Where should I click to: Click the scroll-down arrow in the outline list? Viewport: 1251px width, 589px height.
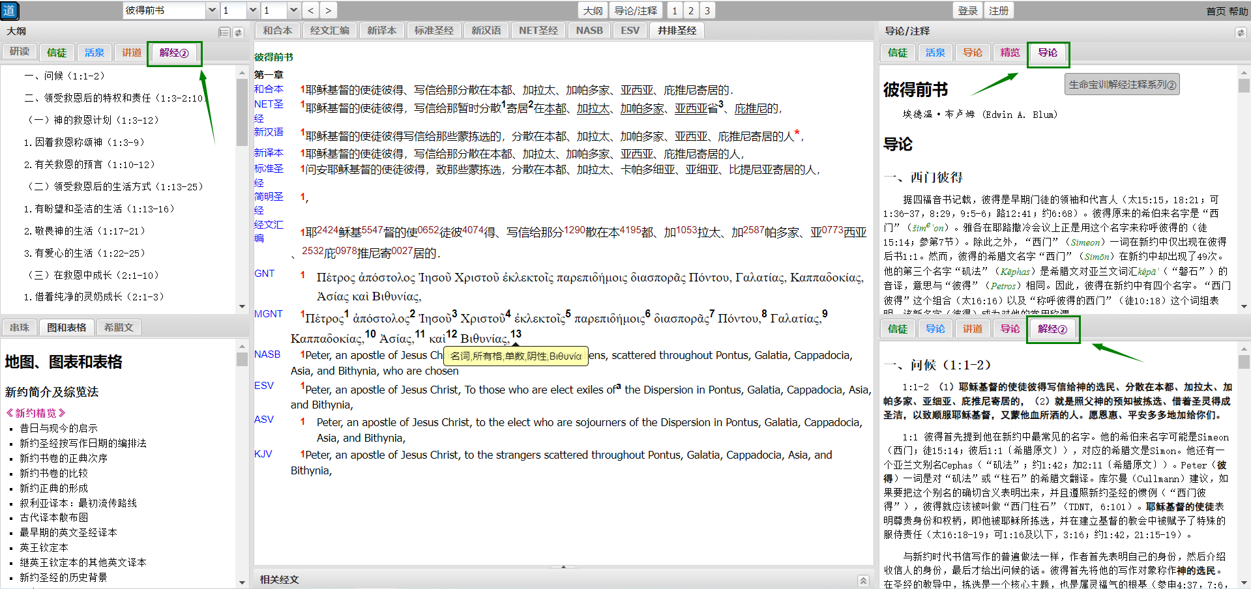(x=242, y=306)
